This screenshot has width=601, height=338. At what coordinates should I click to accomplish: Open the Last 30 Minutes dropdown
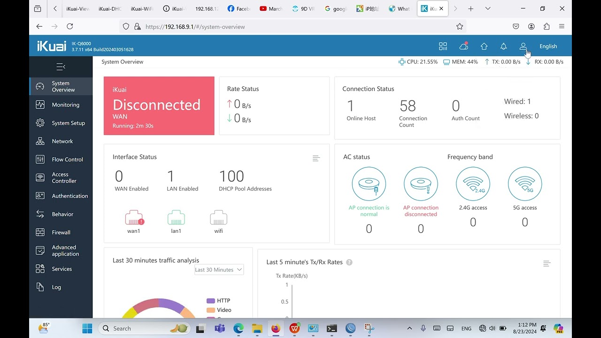[x=219, y=269]
